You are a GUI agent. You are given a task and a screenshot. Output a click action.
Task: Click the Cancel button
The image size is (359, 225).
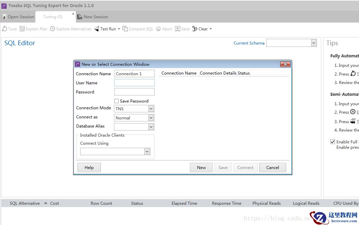(x=272, y=168)
